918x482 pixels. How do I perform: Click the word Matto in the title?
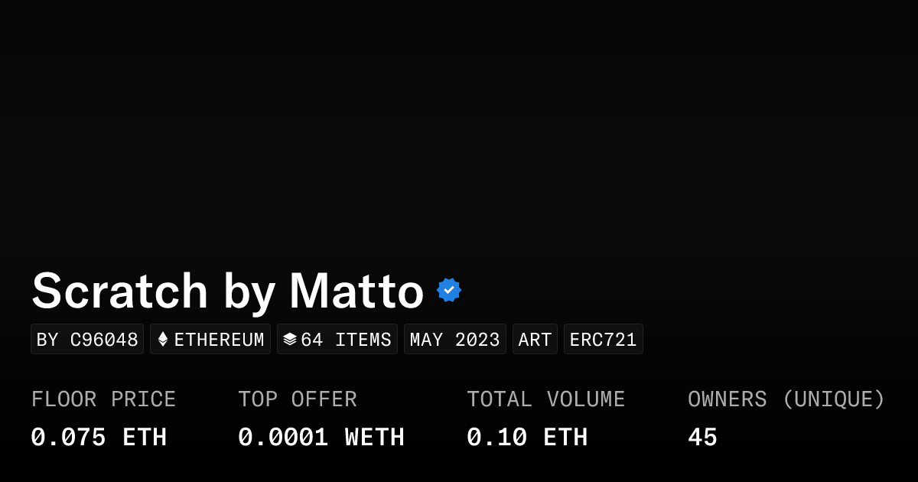tap(356, 291)
